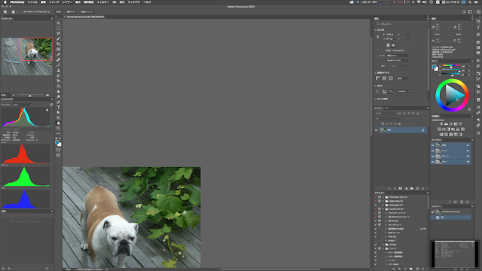The height and width of the screenshot is (271, 482).
Task: Expand Save_Open CC action folder
Action: [x=383, y=205]
